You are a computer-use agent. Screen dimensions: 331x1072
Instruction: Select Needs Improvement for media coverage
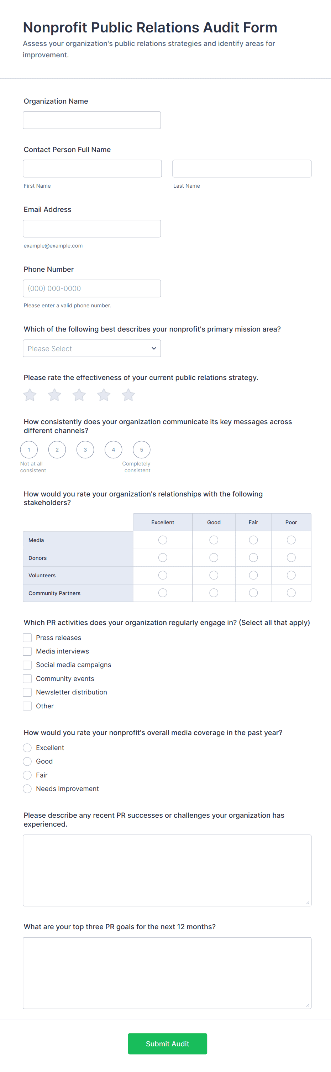pos(27,789)
